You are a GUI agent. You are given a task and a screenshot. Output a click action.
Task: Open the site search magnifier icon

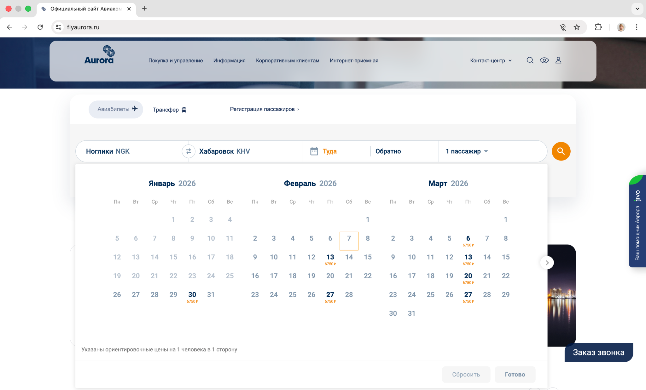click(x=530, y=60)
